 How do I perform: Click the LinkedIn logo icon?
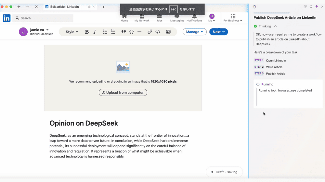point(6,18)
